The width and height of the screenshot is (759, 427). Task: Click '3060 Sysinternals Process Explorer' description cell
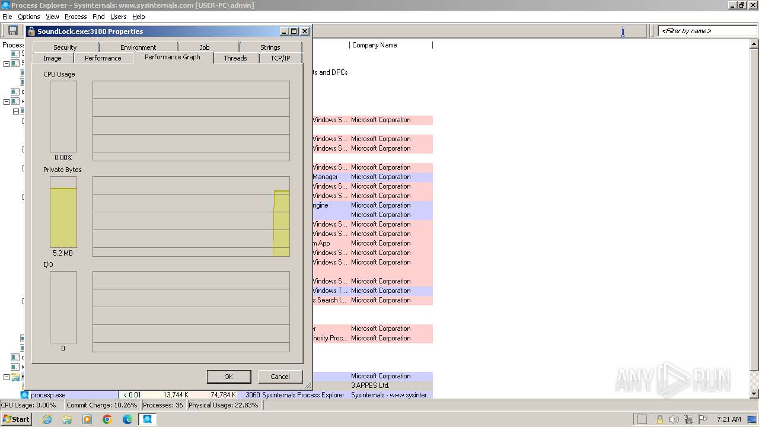(295, 395)
